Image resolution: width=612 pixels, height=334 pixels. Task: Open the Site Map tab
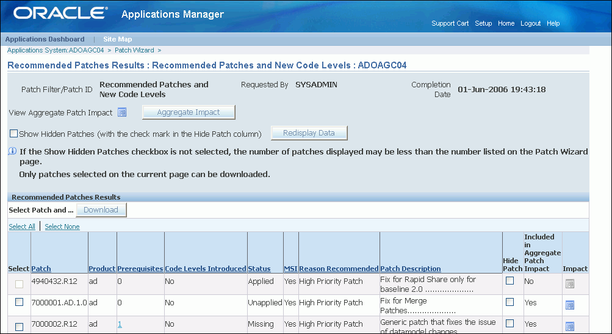tap(118, 39)
